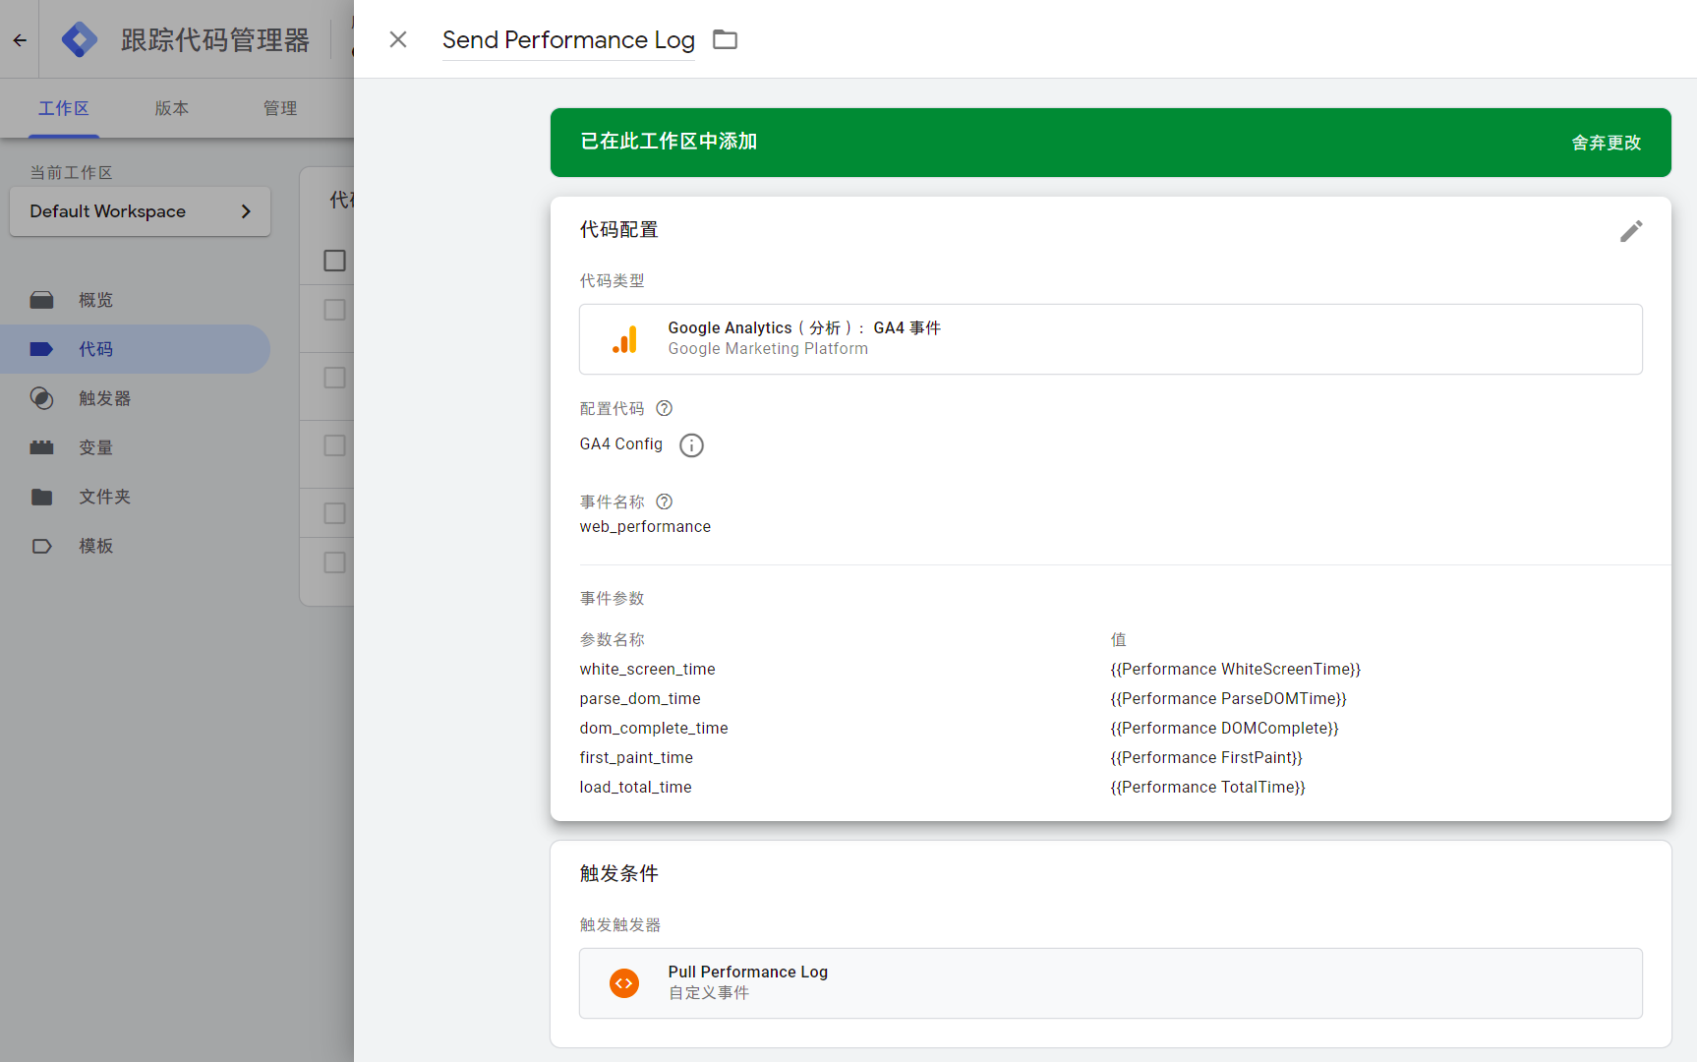
Task: Open 模板 in the sidebar
Action: tap(135, 546)
